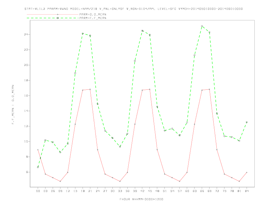Screen dimensions: 269x208
Task: Click V_RGN=G104/APL in the chart title
Action: point(141,9)
